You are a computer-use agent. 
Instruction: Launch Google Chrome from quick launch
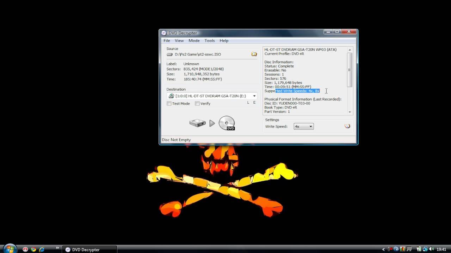[x=33, y=249]
